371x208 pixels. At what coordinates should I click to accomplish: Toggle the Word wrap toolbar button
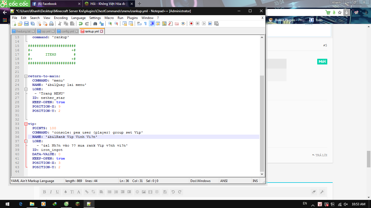139,24
